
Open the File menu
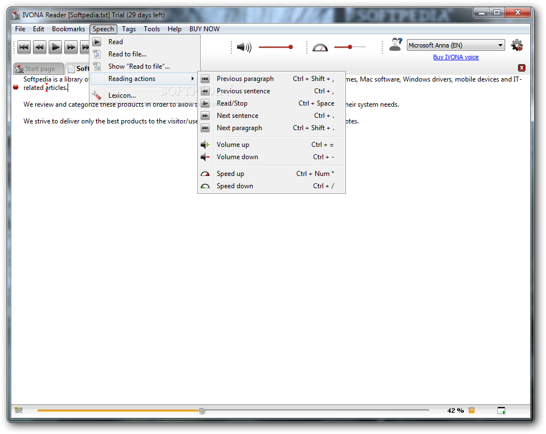[x=20, y=29]
